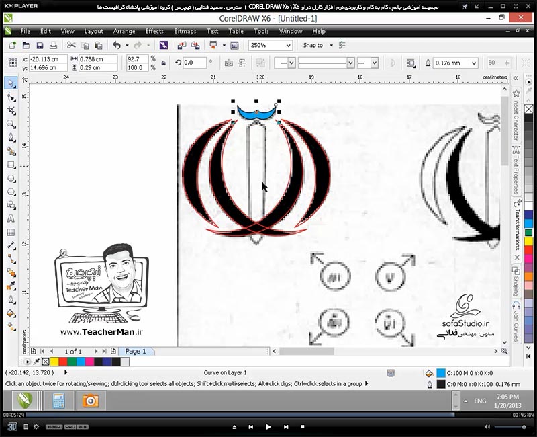The width and height of the screenshot is (537, 437).
Task: Click the Open folder icon
Action: point(26,45)
